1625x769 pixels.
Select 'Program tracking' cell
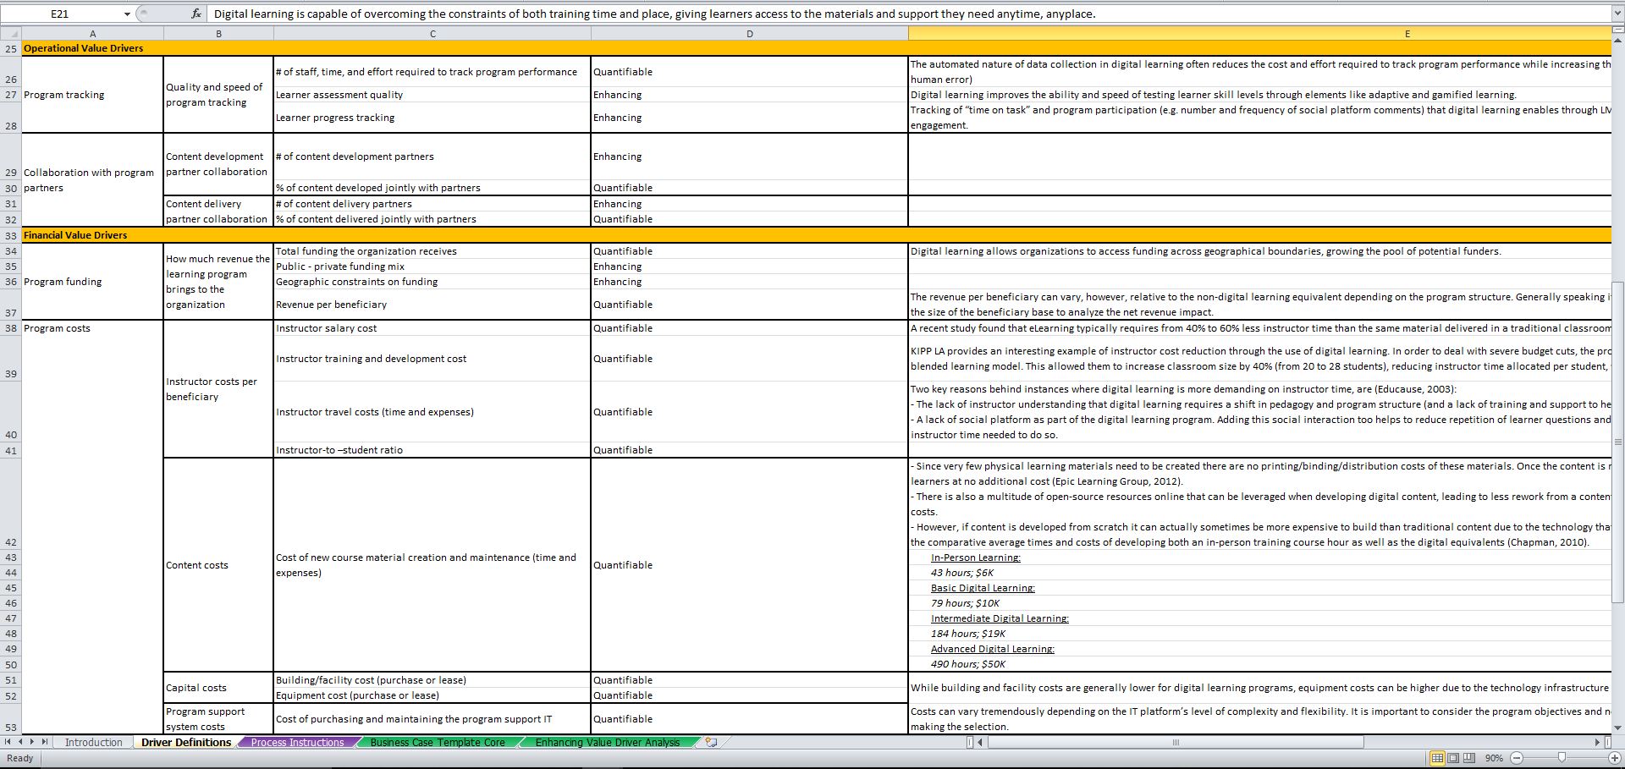point(92,95)
